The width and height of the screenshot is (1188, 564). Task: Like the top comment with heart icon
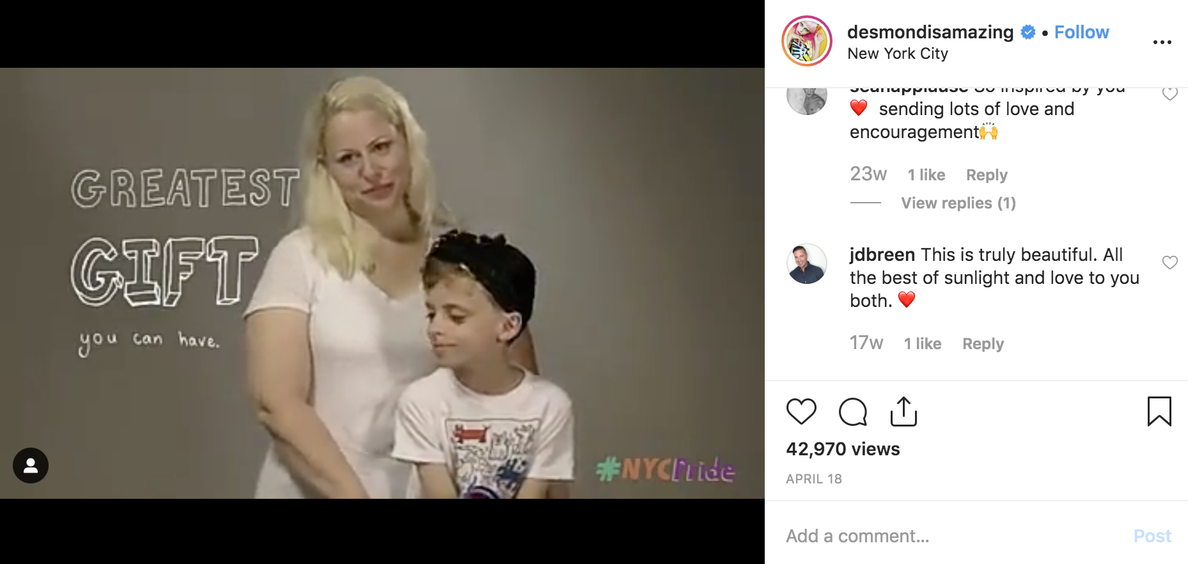(x=1170, y=94)
